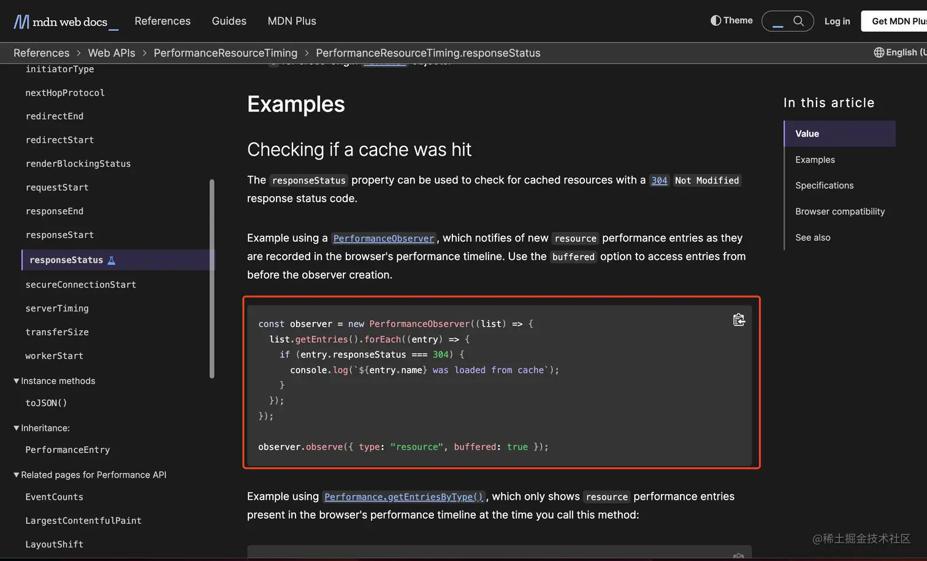Open the English language dropdown
Viewport: 927px width, 561px height.
(x=900, y=52)
